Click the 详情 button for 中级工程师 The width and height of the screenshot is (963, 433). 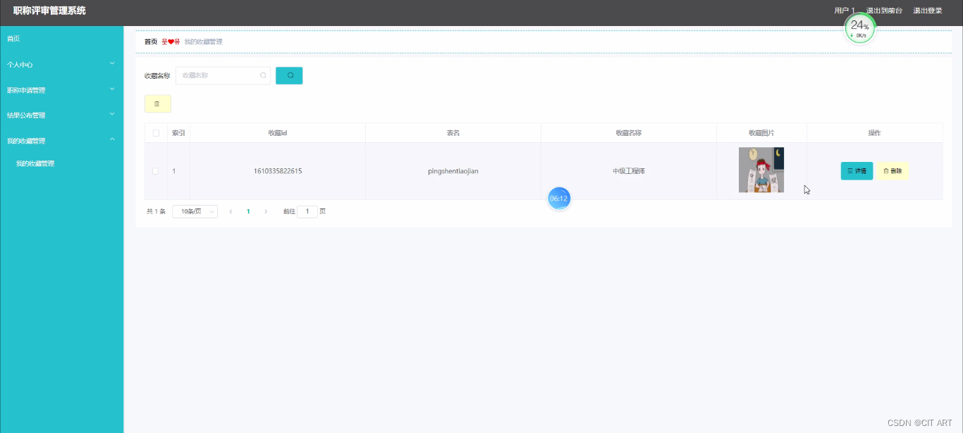point(857,171)
